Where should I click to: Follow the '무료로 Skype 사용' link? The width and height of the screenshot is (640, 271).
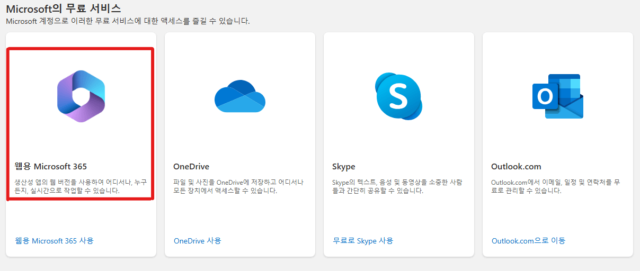point(363,241)
